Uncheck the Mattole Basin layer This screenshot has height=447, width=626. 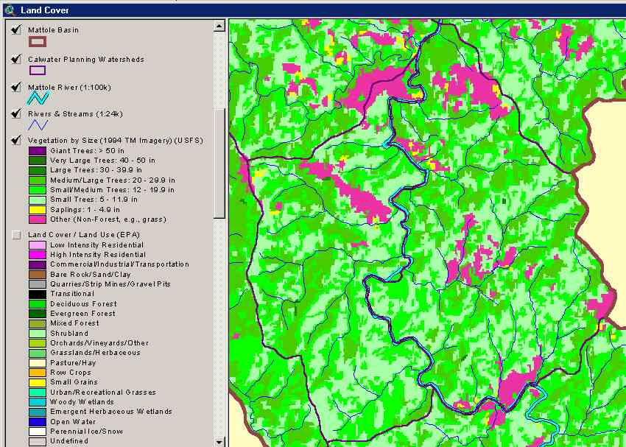point(16,30)
